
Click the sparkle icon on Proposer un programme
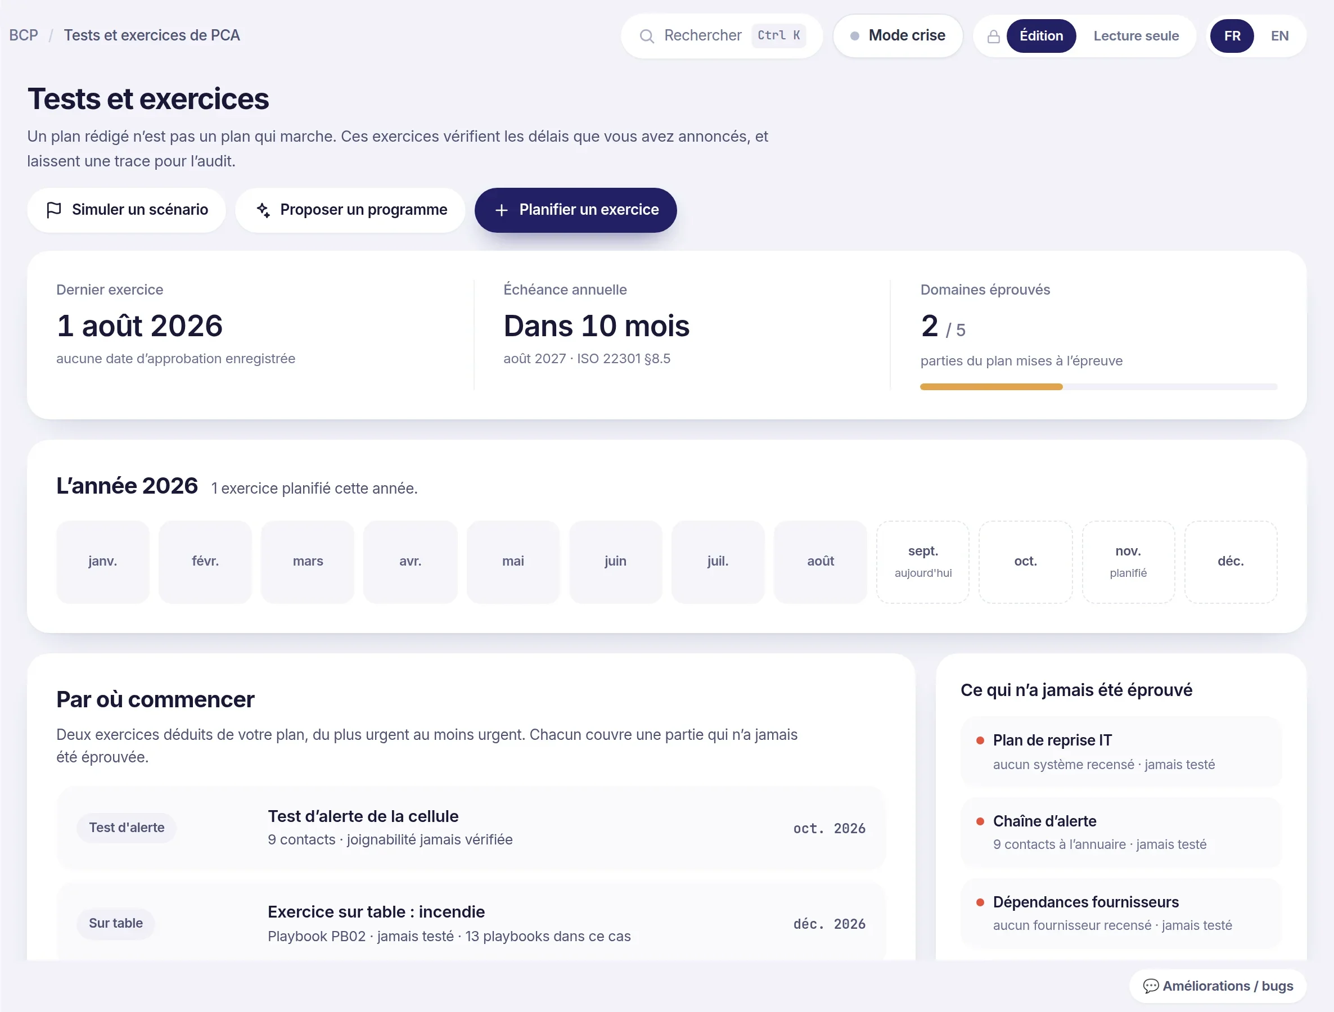point(264,210)
